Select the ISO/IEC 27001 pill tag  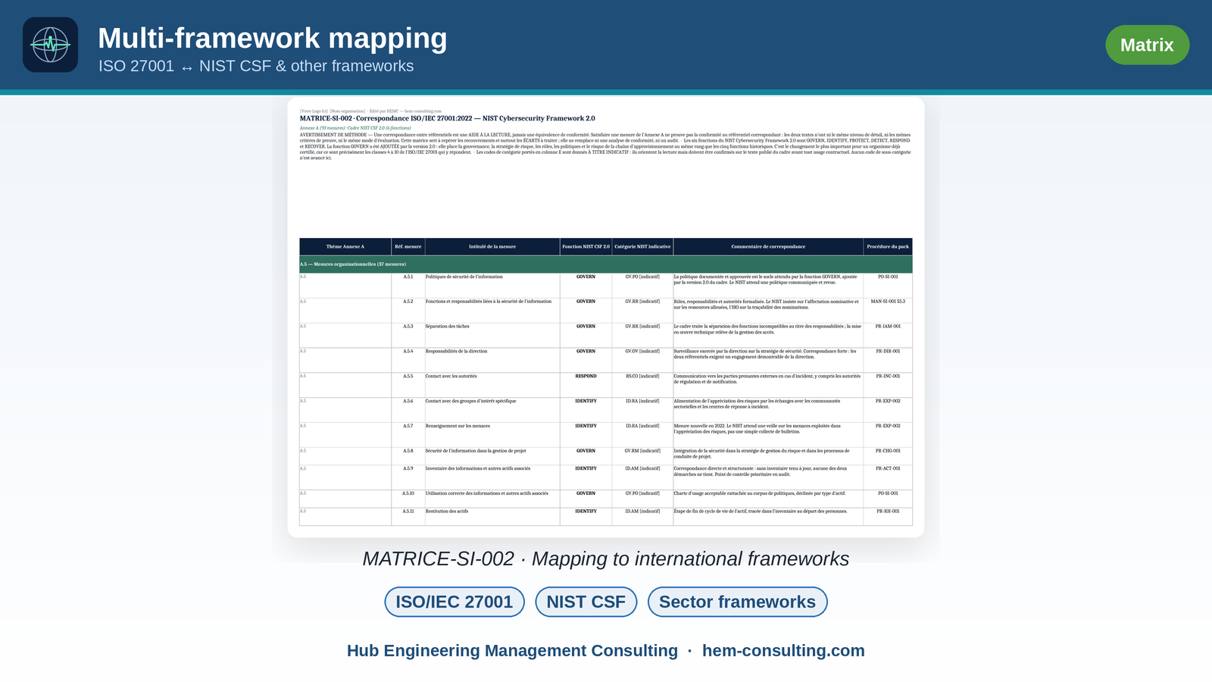pos(454,602)
